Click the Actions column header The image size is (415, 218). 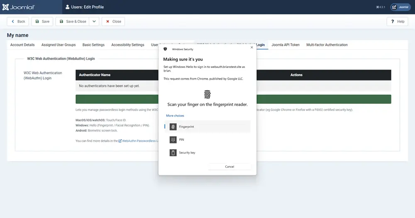coord(296,75)
